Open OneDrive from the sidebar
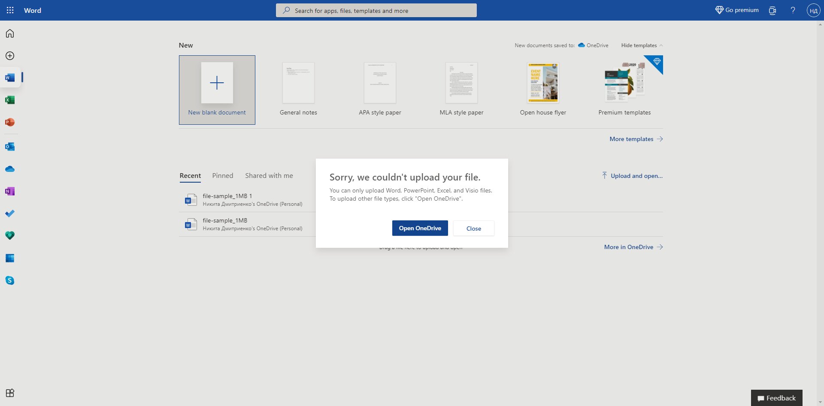824x406 pixels. 10,169
